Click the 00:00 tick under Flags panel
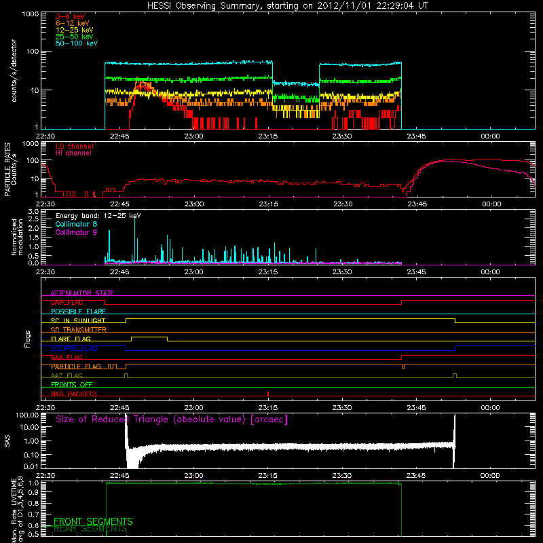 coord(490,408)
